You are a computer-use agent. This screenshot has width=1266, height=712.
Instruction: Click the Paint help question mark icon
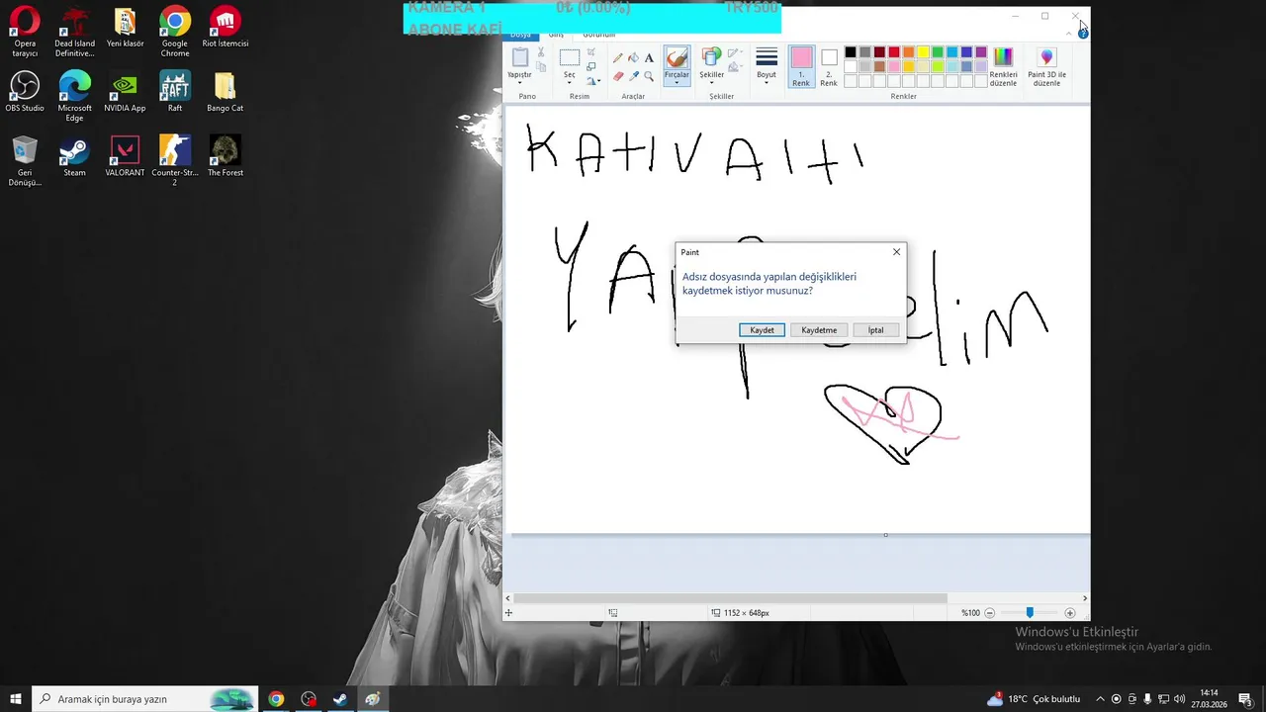[1083, 34]
